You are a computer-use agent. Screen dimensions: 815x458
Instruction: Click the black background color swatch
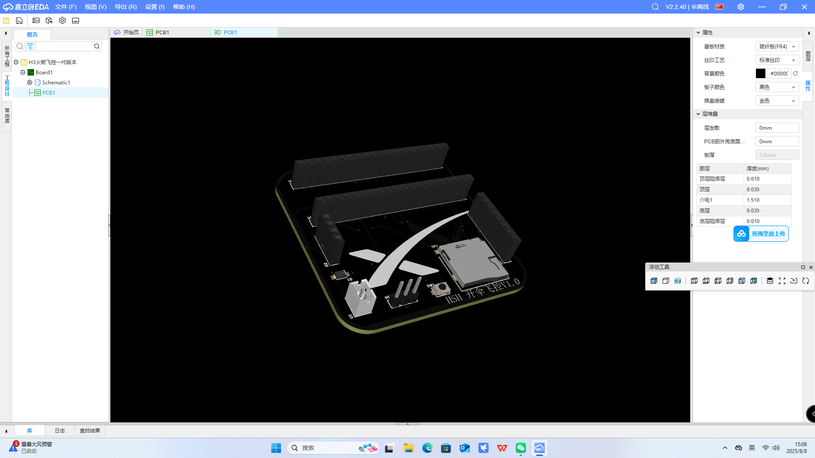(760, 73)
